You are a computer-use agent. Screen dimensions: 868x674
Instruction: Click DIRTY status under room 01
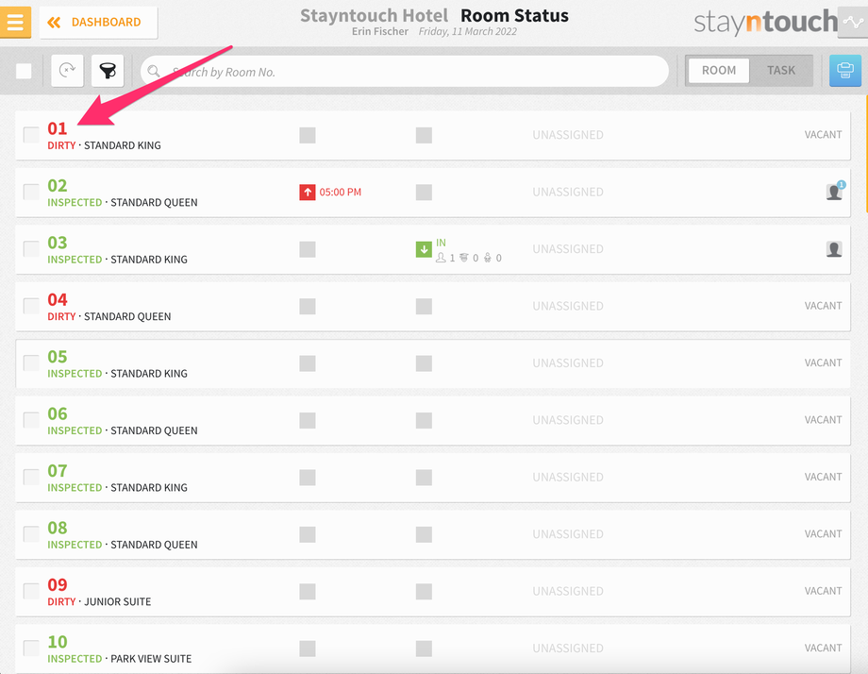pos(61,145)
